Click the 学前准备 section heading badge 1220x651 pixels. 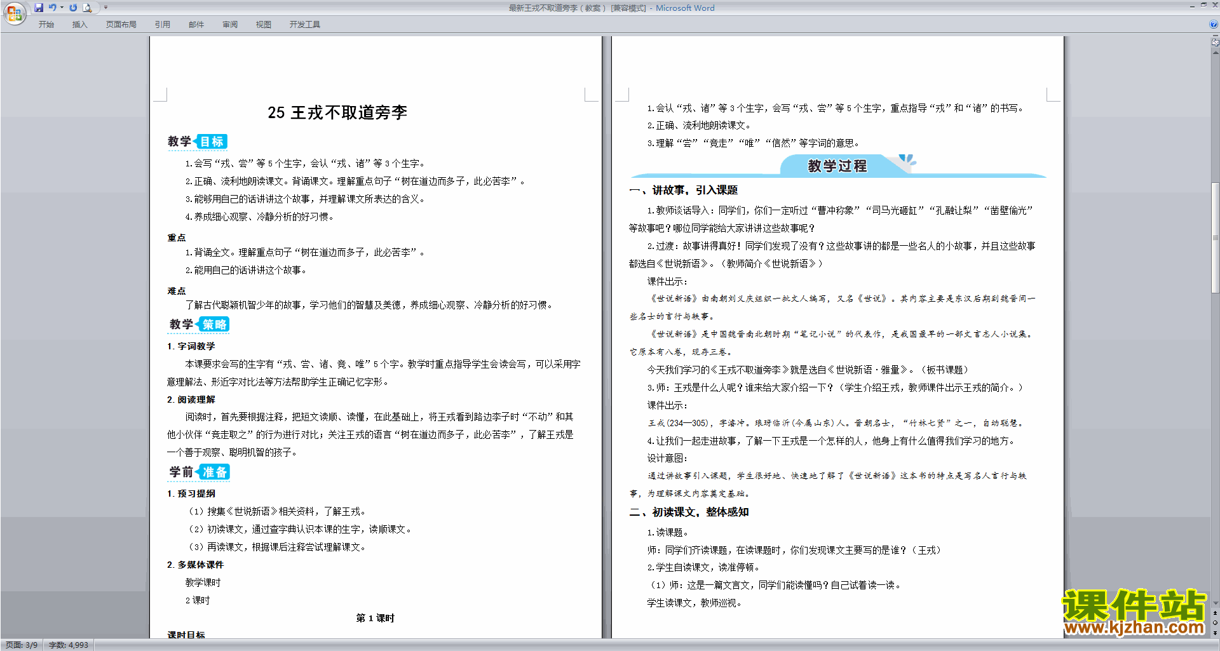[199, 472]
